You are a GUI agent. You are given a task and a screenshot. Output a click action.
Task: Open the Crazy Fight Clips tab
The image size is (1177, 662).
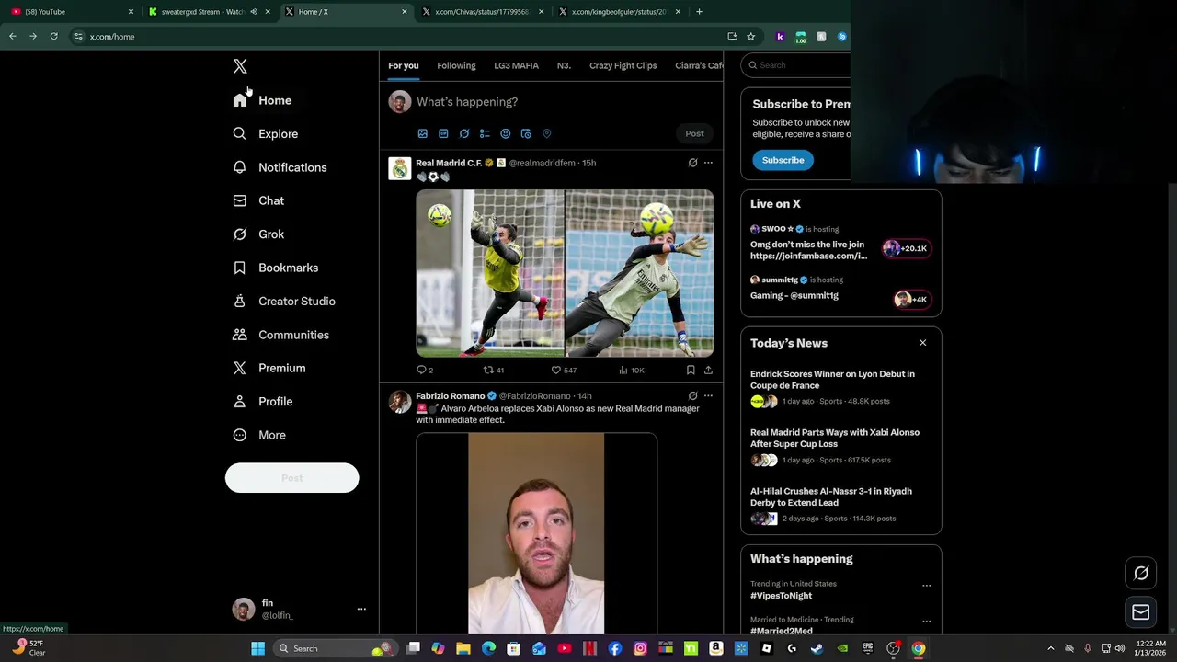tap(623, 65)
